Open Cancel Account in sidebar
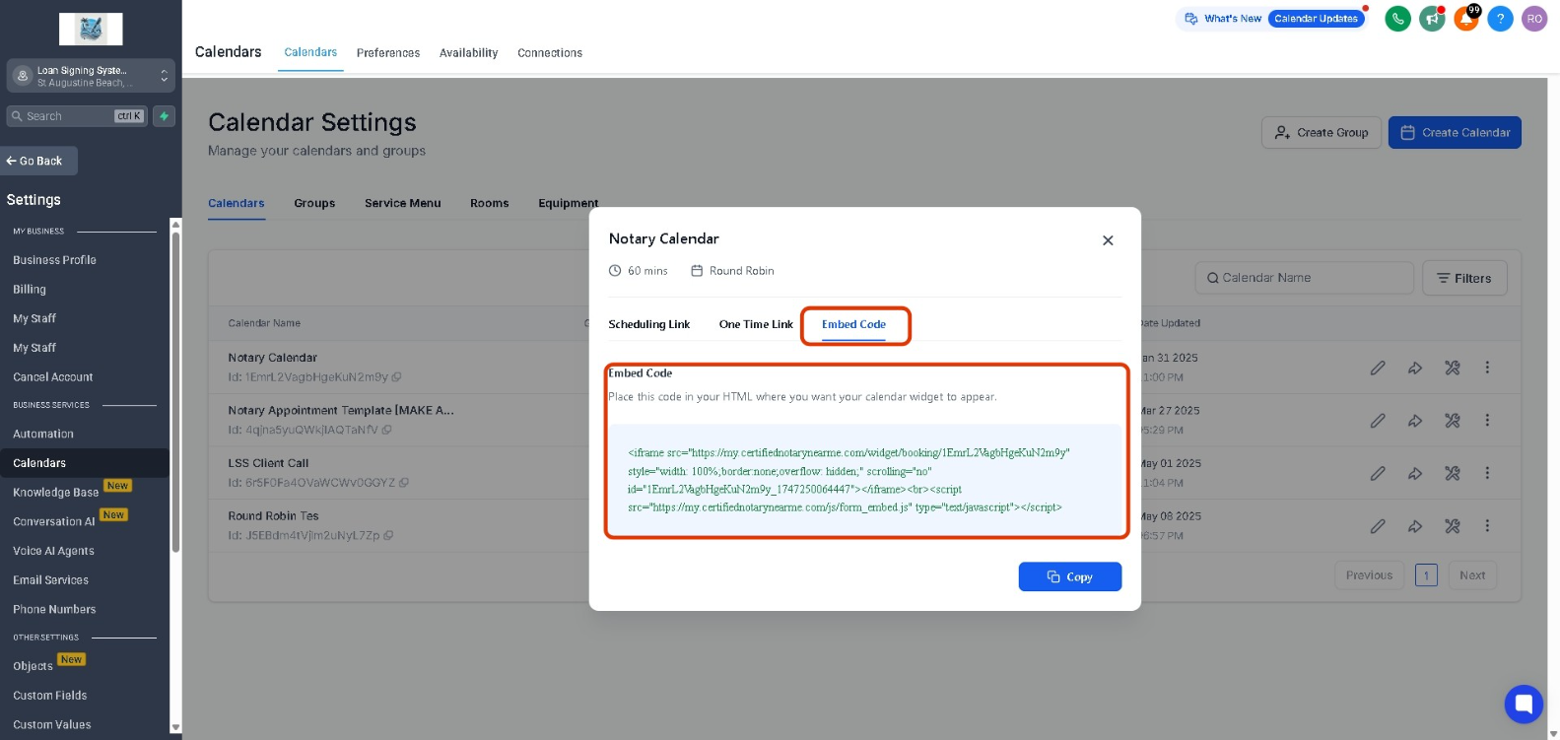 pos(53,377)
